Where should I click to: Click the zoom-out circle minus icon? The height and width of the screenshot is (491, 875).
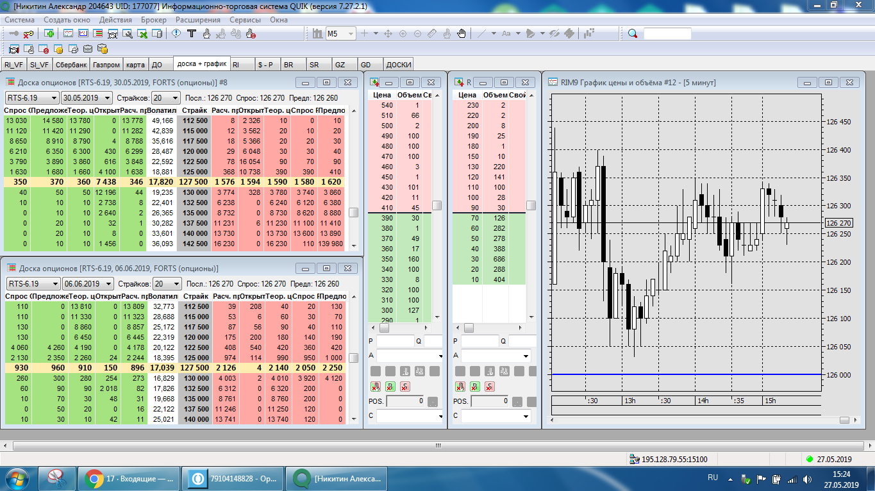(417, 33)
